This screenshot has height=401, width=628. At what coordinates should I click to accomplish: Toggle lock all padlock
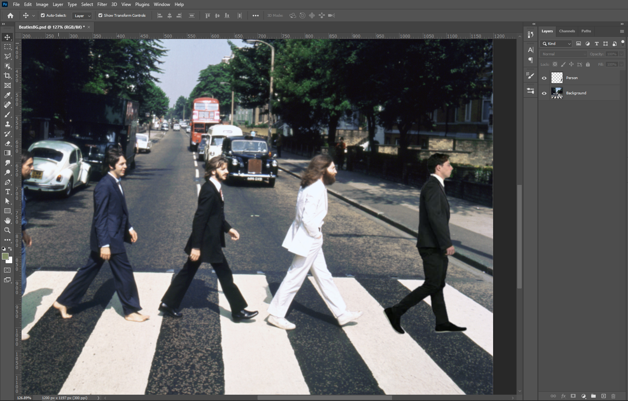click(x=588, y=64)
